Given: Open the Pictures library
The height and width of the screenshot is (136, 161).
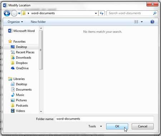Looking at the screenshot, I should [21, 100].
